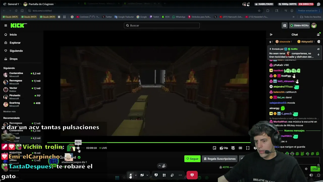Expand the pinned message with down arrow

[x=318, y=54]
